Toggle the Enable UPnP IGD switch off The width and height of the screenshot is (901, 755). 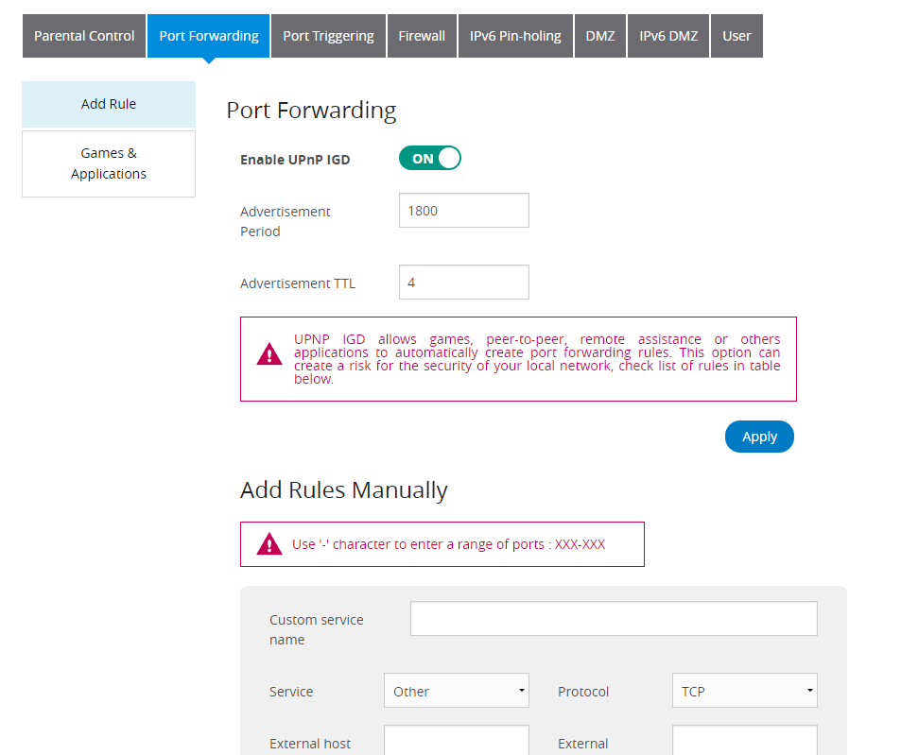(430, 158)
